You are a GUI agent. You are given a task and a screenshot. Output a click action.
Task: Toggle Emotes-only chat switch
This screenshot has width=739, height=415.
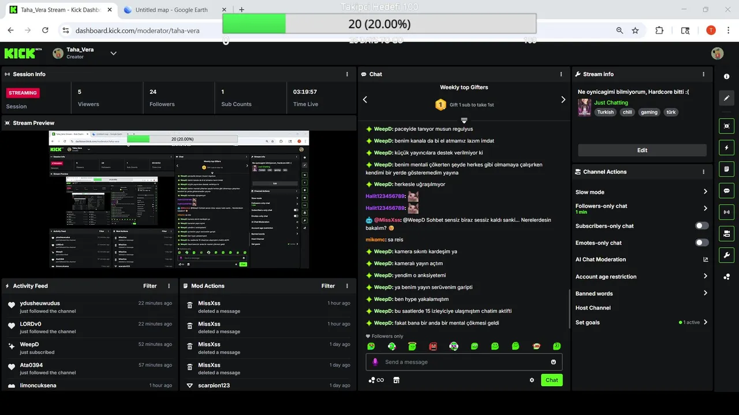click(702, 243)
